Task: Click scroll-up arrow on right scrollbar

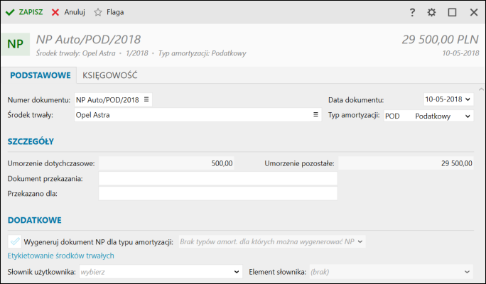Action: pos(481,89)
